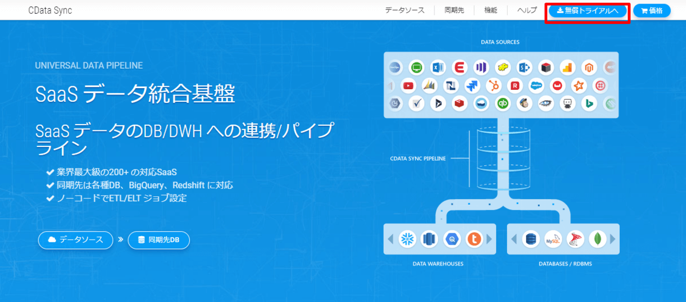The width and height of the screenshot is (686, 302).
Task: Show previous data warehouses with left arrow
Action: [391, 239]
